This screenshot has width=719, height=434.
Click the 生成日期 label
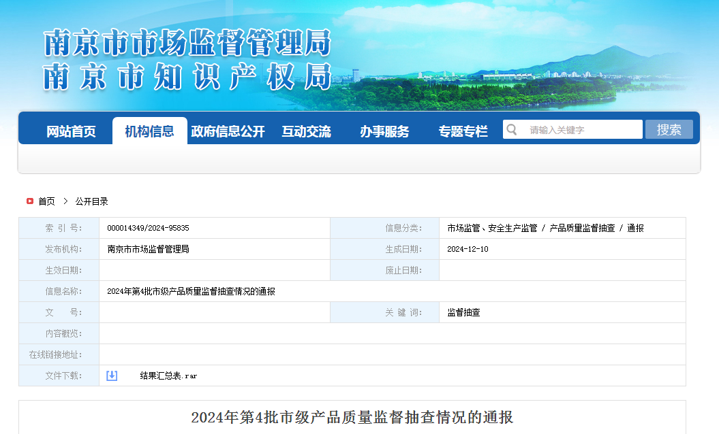click(403, 249)
